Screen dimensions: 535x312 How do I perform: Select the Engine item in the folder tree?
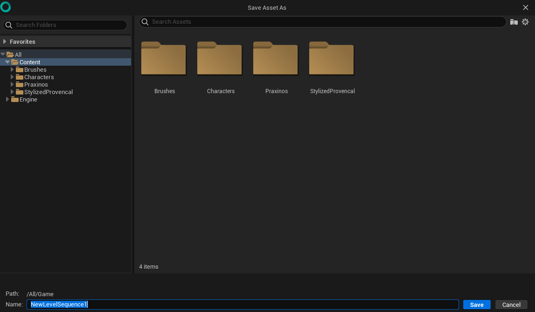click(x=28, y=99)
